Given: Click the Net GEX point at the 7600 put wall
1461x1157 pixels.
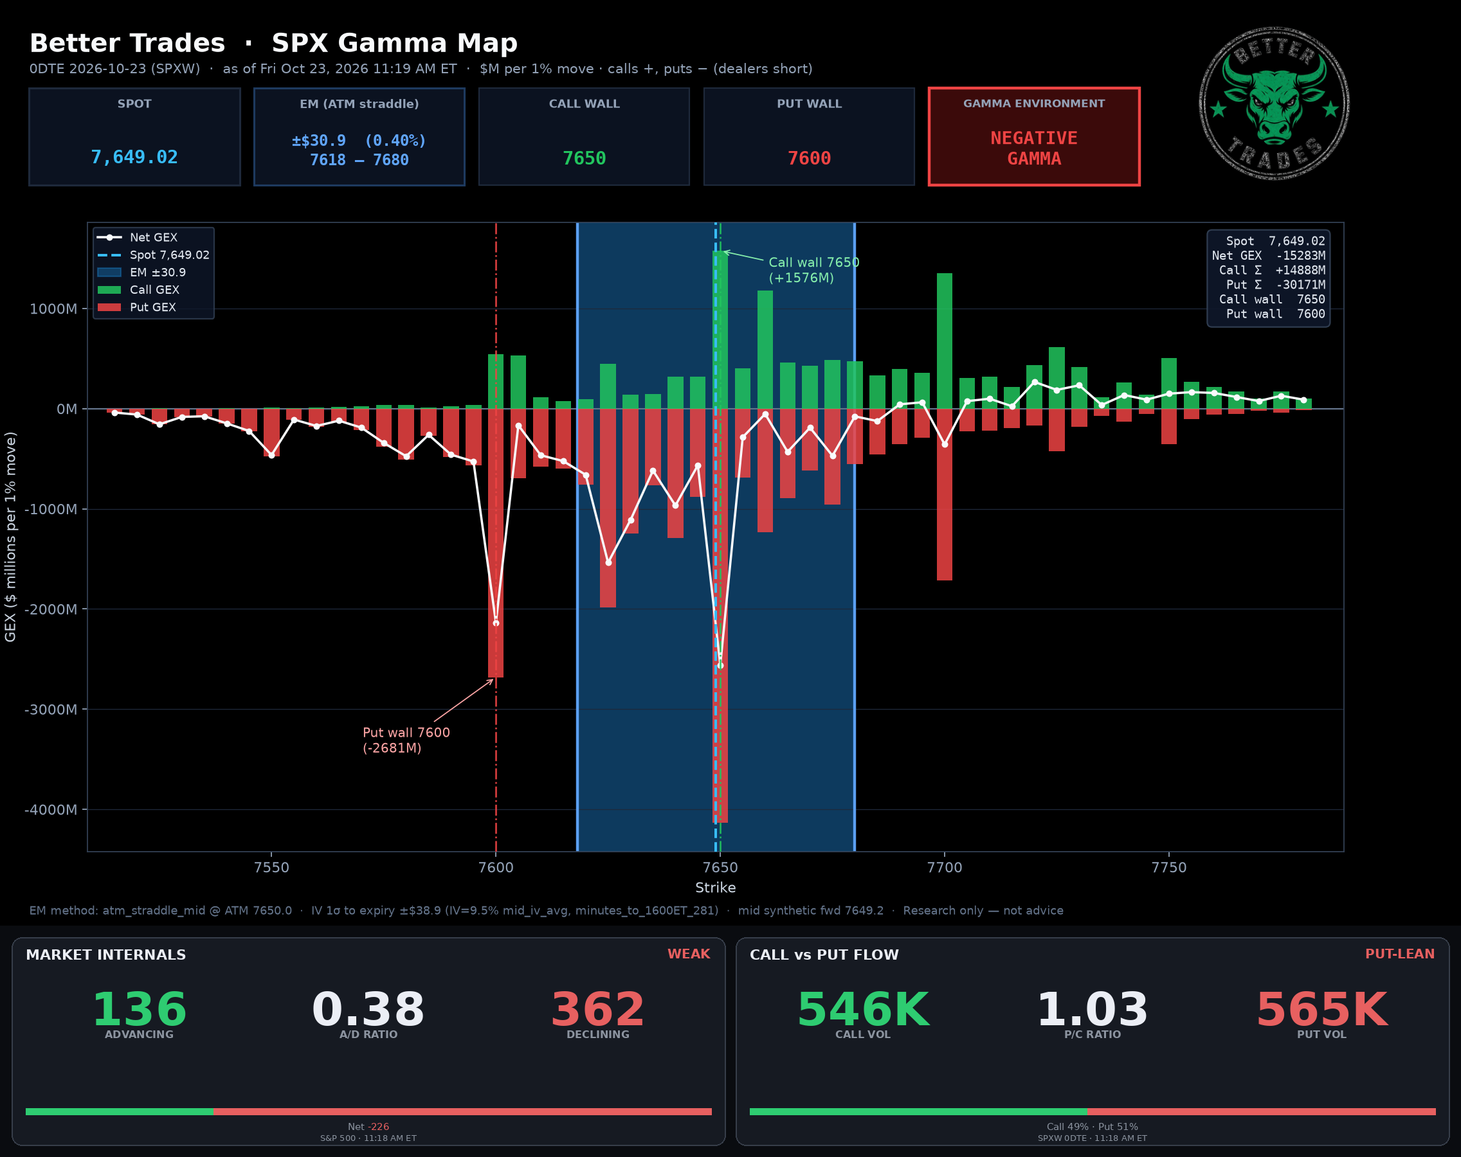Looking at the screenshot, I should [496, 623].
